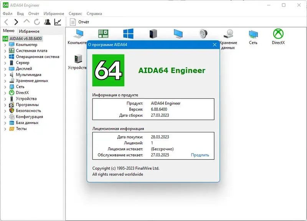Select Программы in the tree
Screen dimensions: 307x221
click(x=27, y=105)
